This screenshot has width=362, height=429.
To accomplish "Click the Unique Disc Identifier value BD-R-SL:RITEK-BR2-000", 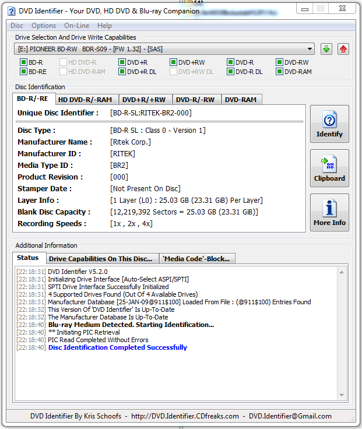I will [151, 113].
